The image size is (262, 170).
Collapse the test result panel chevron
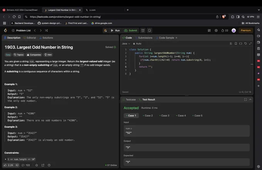[250, 100]
